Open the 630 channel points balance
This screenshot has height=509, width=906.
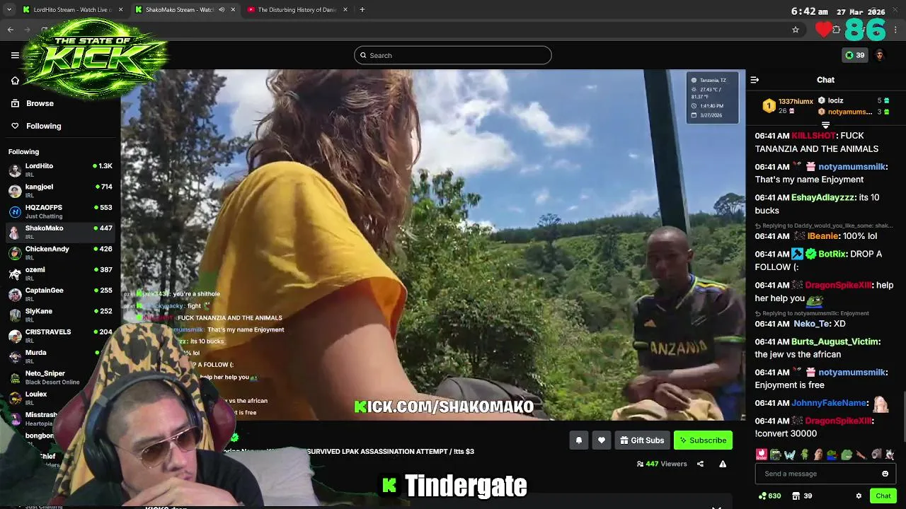[769, 496]
